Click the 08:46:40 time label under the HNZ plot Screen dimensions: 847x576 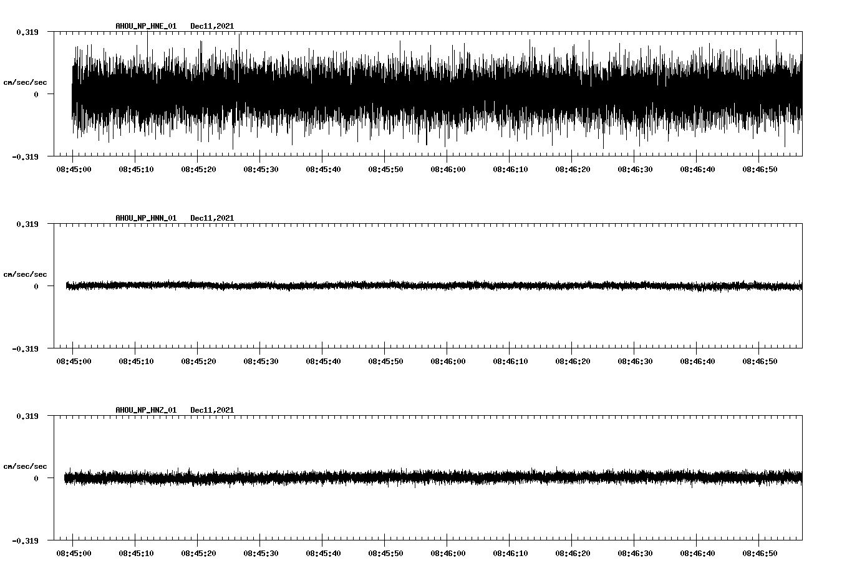(697, 554)
